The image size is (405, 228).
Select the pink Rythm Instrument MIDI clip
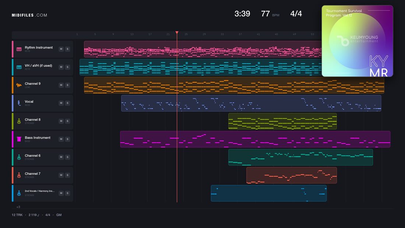tap(203, 49)
